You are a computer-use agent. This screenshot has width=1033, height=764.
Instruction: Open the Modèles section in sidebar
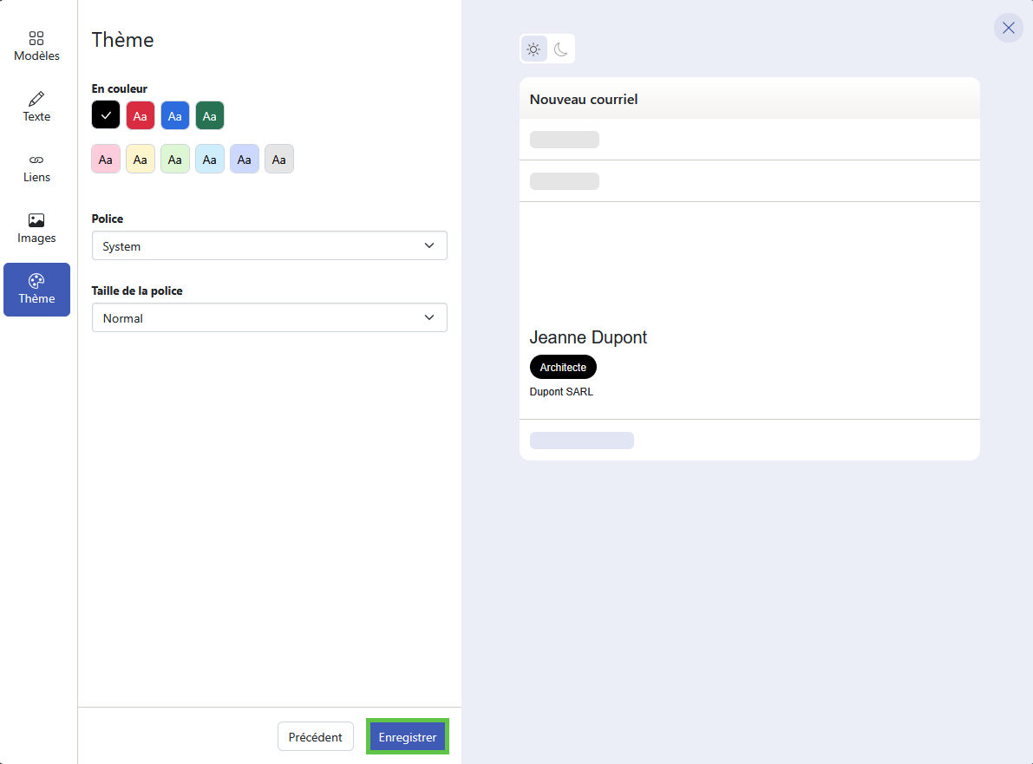click(36, 47)
